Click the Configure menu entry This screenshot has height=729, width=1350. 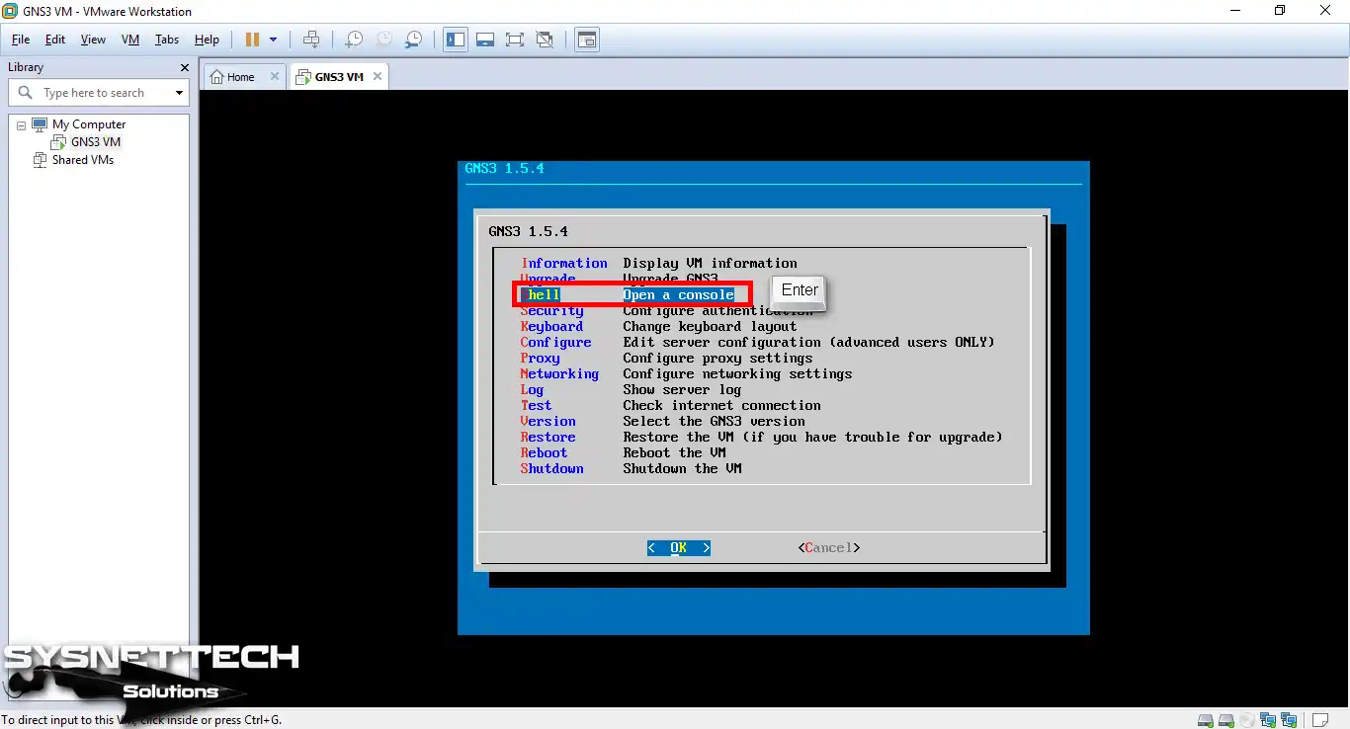555,342
